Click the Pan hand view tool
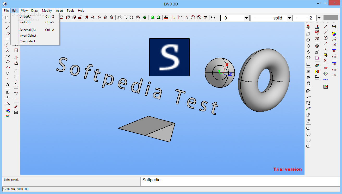This screenshot has width=342, height=194. coord(119,18)
